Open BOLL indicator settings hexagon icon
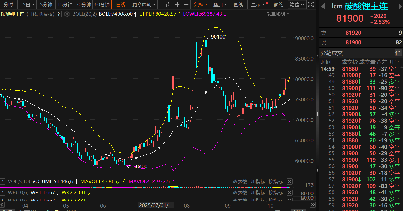The width and height of the screenshot is (403, 211). pos(67,14)
